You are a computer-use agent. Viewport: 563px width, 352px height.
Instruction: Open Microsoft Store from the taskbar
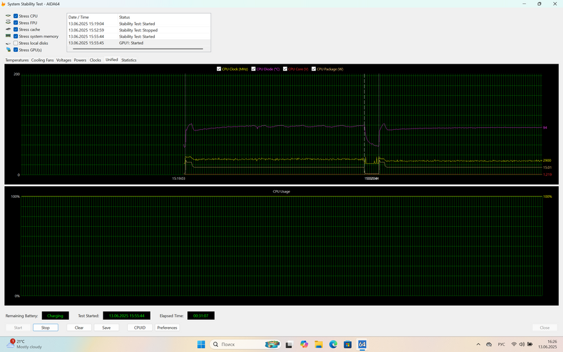point(347,344)
